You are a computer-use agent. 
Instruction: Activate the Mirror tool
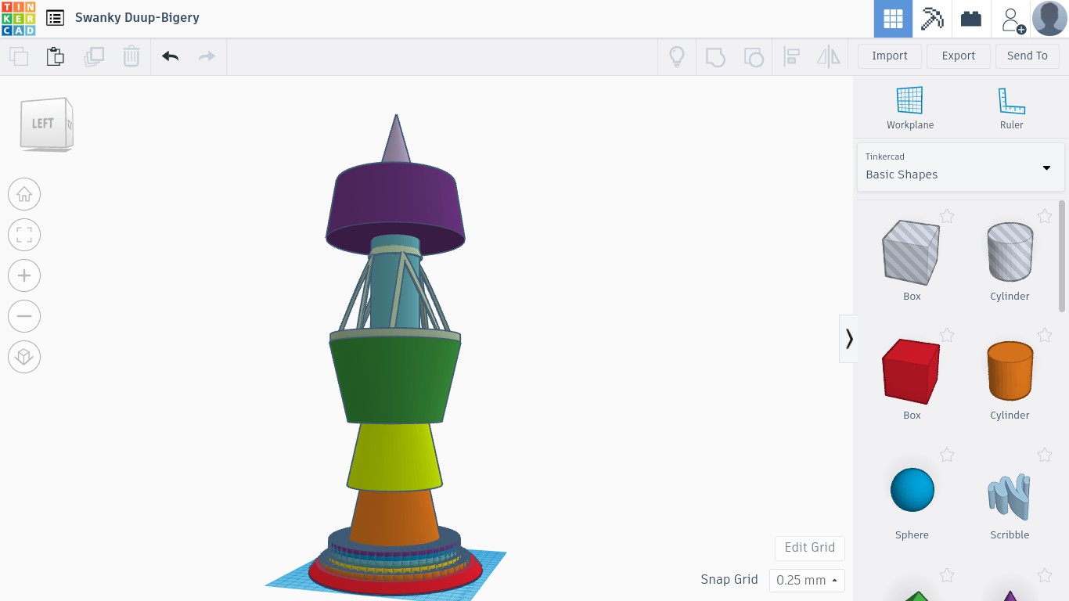pyautogui.click(x=829, y=56)
